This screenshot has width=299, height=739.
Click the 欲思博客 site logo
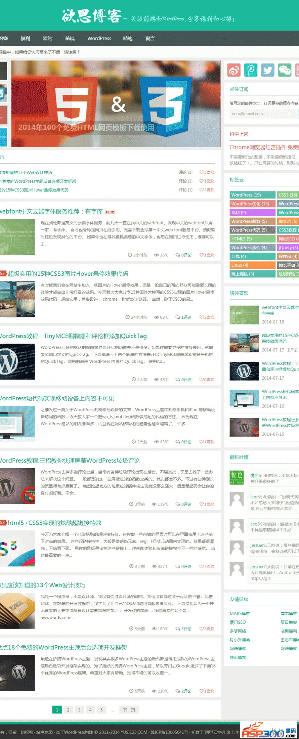[x=91, y=16]
